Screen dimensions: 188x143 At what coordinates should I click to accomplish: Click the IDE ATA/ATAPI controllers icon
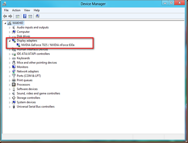coord(14,54)
